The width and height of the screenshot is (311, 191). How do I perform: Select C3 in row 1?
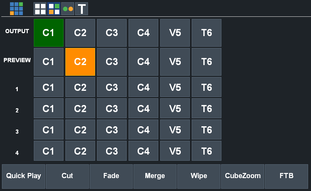click(112, 87)
